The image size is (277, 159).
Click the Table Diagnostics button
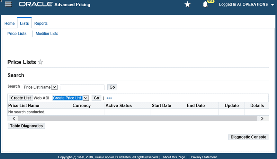(x=26, y=126)
